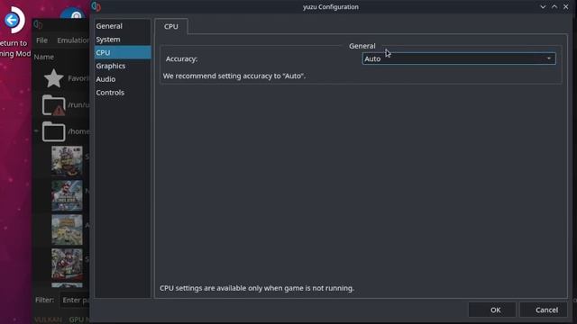Click the Name column header in game list
The image size is (577, 324).
coord(44,57)
